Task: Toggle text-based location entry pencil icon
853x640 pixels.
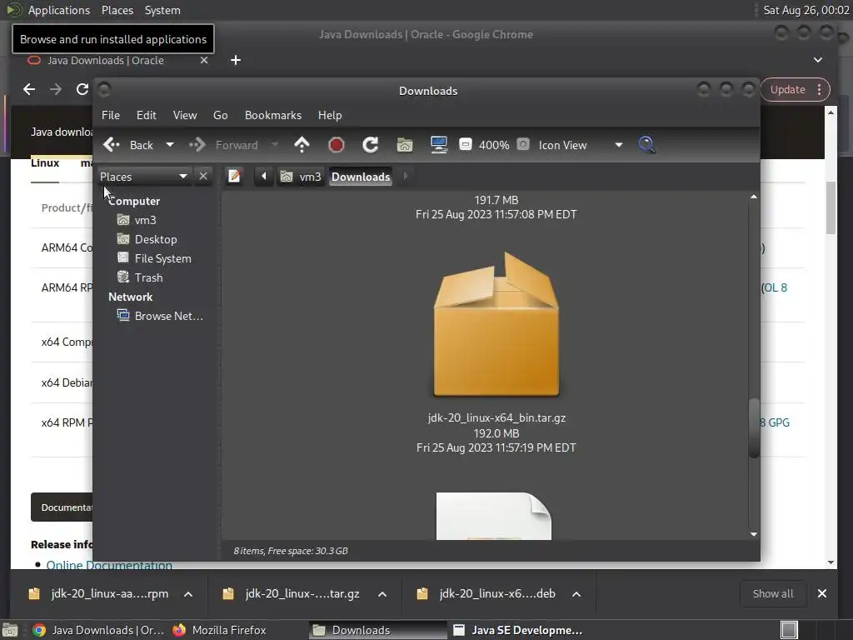Action: (x=234, y=177)
